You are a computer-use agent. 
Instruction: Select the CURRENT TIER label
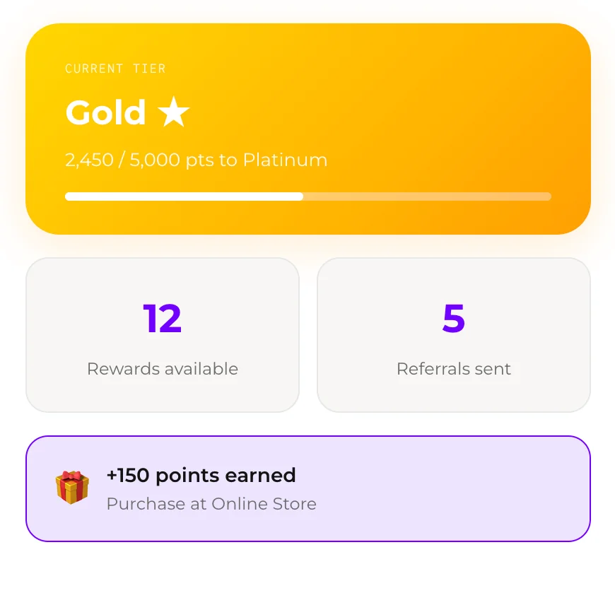(115, 68)
